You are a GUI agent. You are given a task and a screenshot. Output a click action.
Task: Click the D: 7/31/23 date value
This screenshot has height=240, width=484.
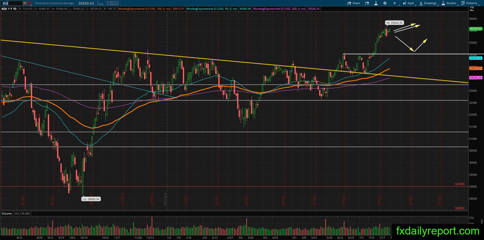point(25,9)
